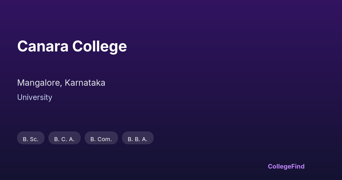Image resolution: width=342 pixels, height=180 pixels.
Task: Select the University type label
Action: point(34,97)
